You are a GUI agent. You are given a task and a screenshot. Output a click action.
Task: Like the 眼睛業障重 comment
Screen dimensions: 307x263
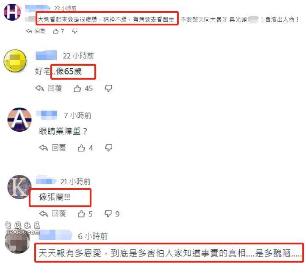(81, 148)
